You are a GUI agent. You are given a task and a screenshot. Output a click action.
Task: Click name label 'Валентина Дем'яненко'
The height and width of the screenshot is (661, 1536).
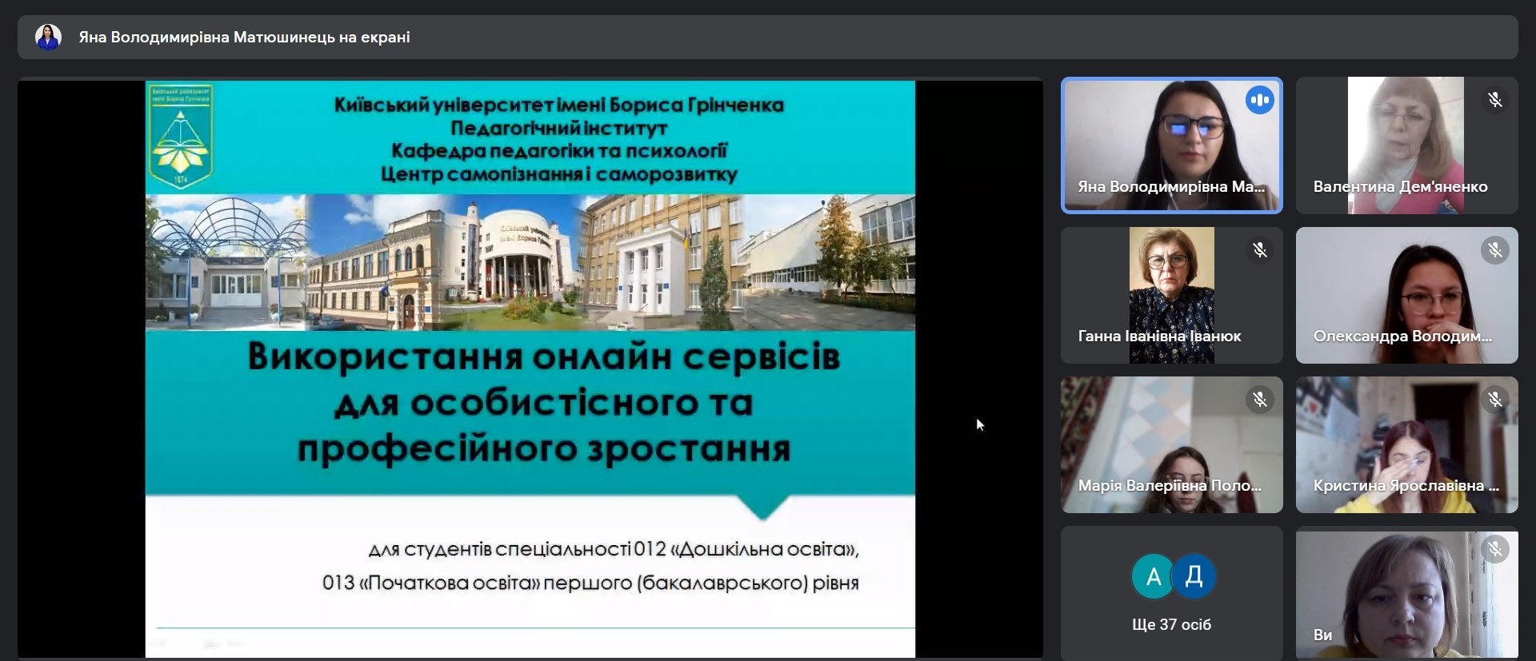(1400, 186)
